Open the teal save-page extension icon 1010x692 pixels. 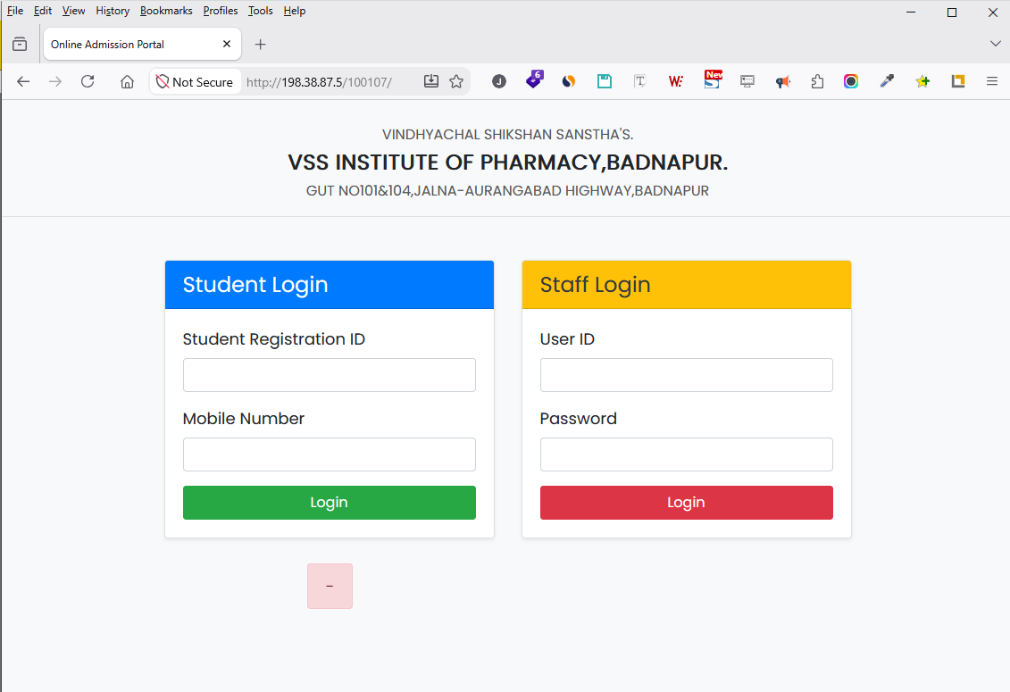pos(605,81)
